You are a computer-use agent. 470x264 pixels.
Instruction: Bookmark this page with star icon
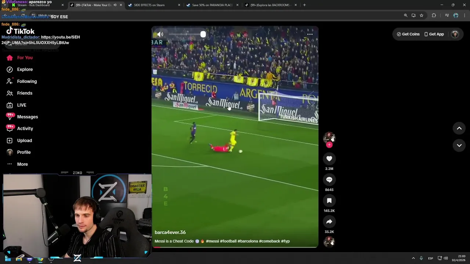click(422, 15)
